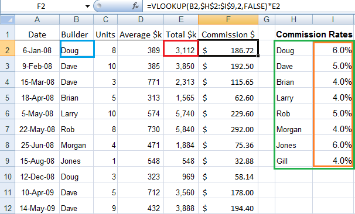Select the Total cell showing 3,888
Image resolution: width=355 pixels, height=214 pixels.
(x=181, y=206)
